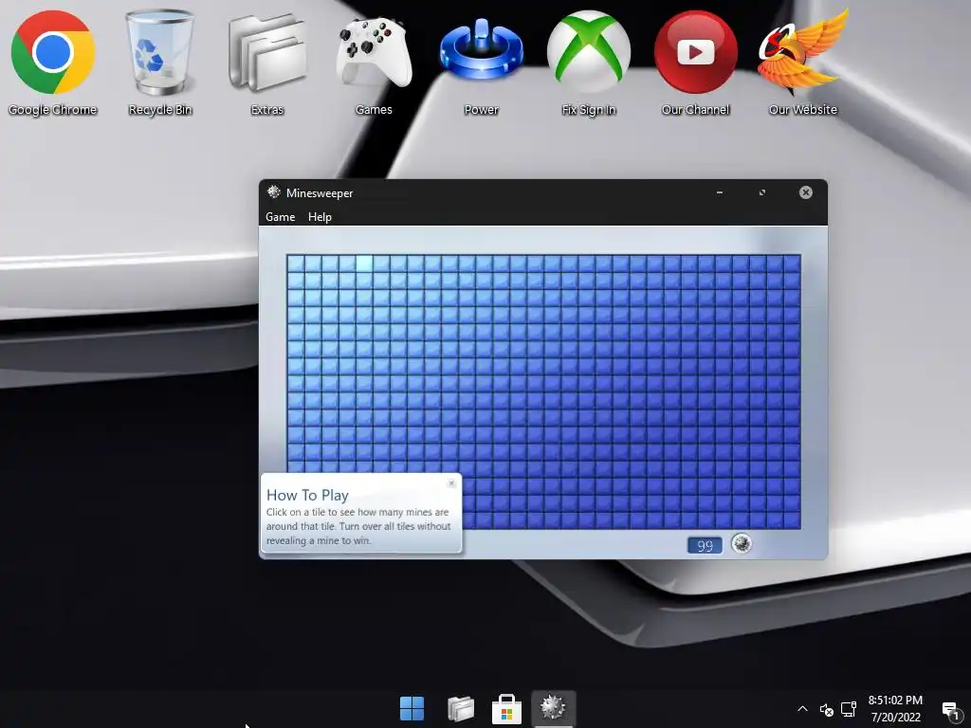Click the How To Play heading
The width and height of the screenshot is (971, 728).
click(307, 495)
